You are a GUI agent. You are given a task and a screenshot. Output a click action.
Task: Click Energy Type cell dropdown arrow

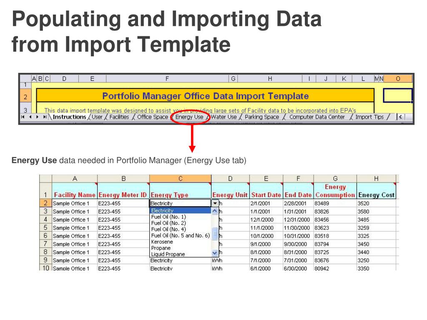coord(215,203)
